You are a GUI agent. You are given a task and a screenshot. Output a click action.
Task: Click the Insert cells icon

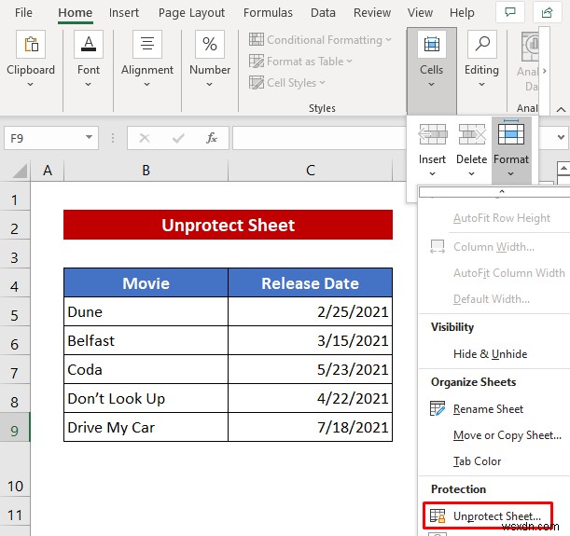[x=432, y=134]
